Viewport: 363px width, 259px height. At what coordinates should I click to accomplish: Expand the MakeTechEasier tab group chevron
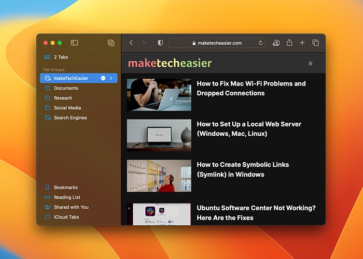111,78
